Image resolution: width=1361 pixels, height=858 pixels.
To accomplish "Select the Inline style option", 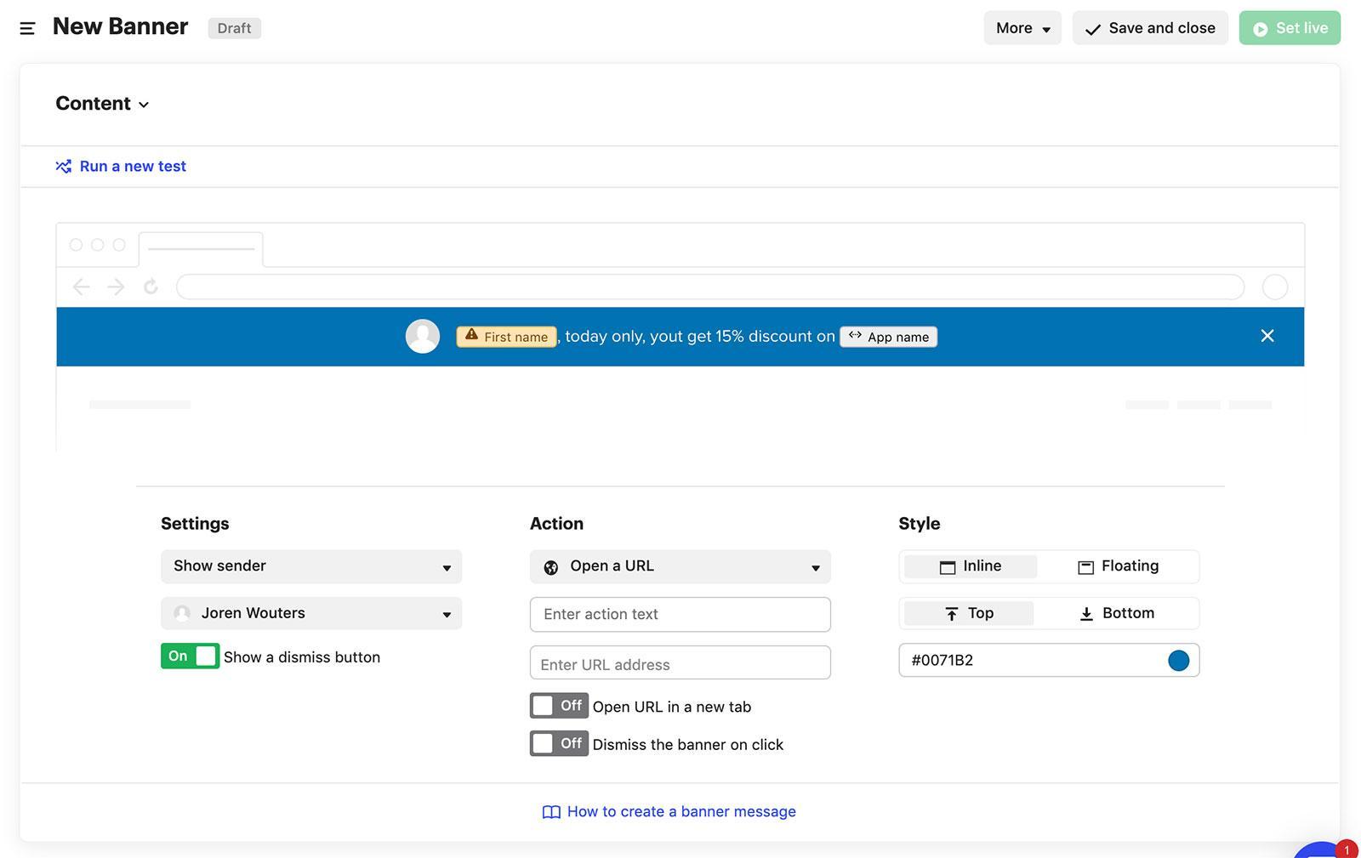I will 971,566.
